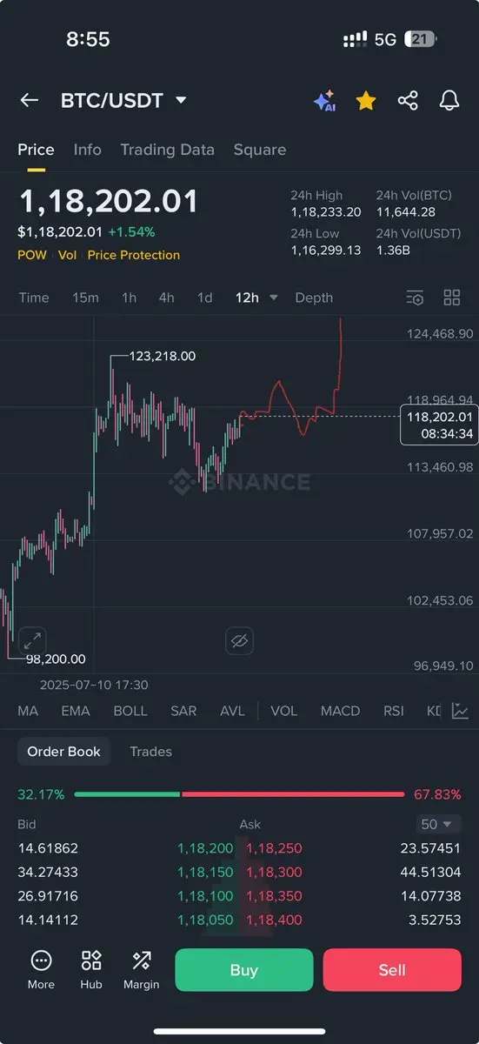Expand the BTC/USDT pair dropdown
Image resolution: width=479 pixels, height=1044 pixels.
(x=181, y=100)
